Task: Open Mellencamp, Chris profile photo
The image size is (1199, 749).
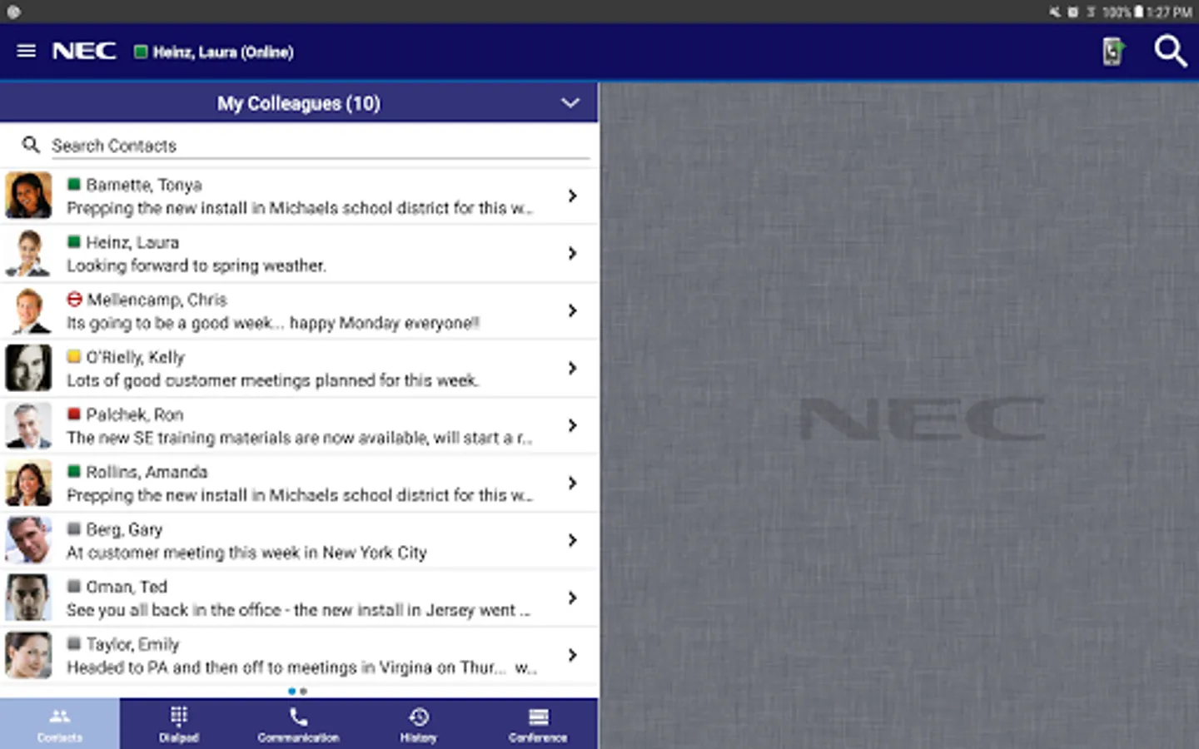Action: tap(28, 310)
